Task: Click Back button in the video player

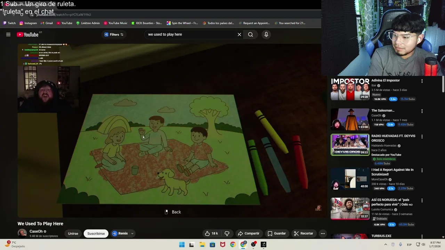Action: tap(173, 212)
